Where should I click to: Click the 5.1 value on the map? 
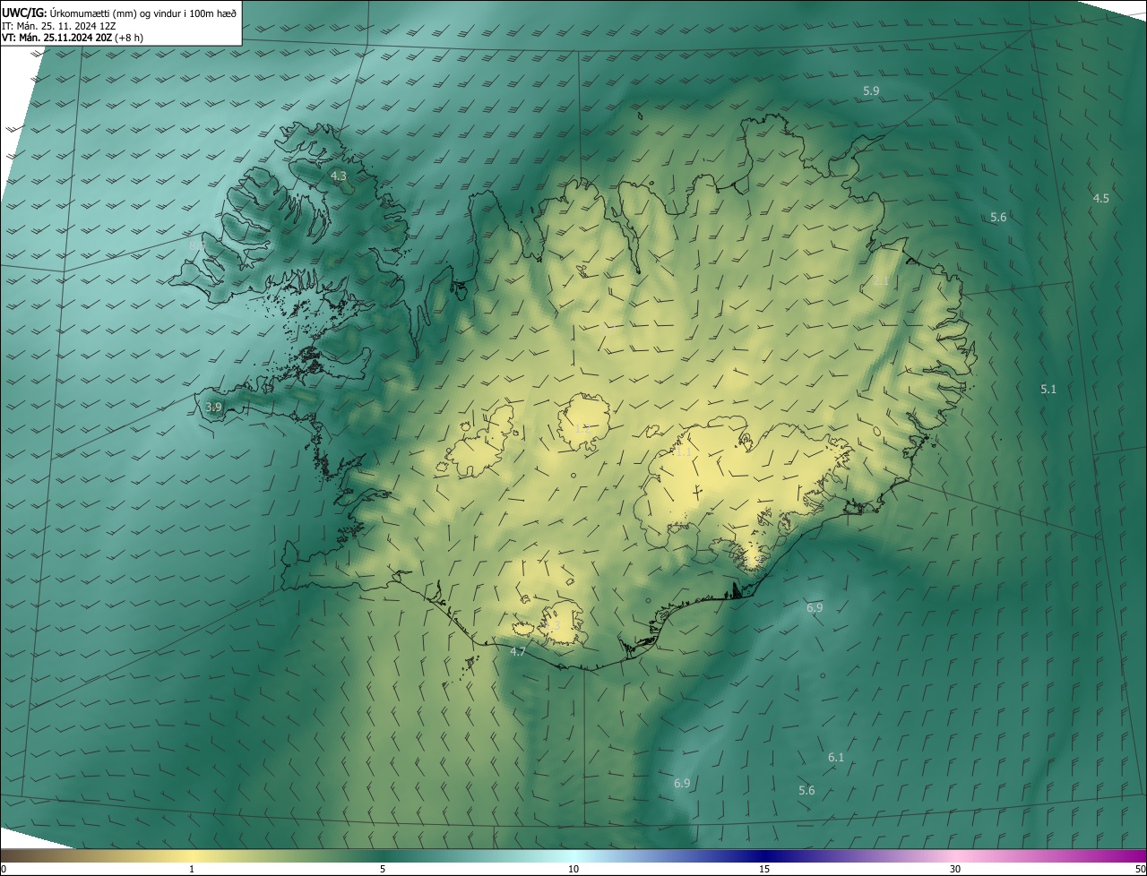[1048, 389]
